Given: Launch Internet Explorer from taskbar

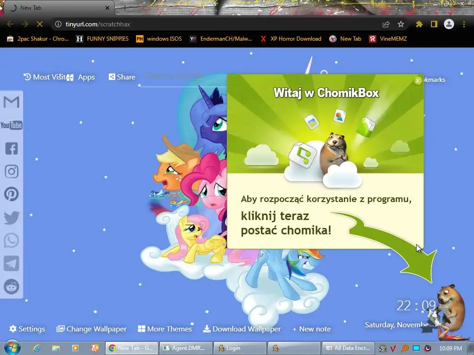Looking at the screenshot, I should (x=37, y=348).
